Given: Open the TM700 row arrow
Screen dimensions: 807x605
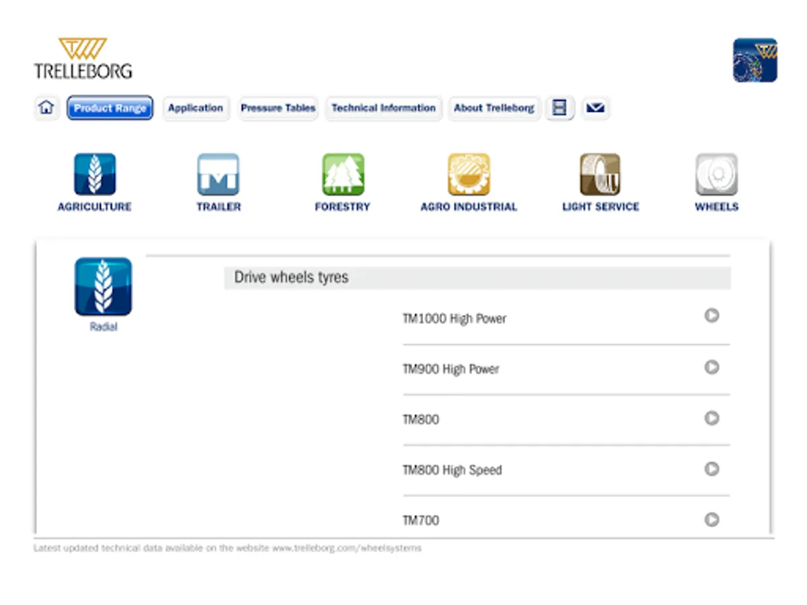Looking at the screenshot, I should (x=712, y=520).
